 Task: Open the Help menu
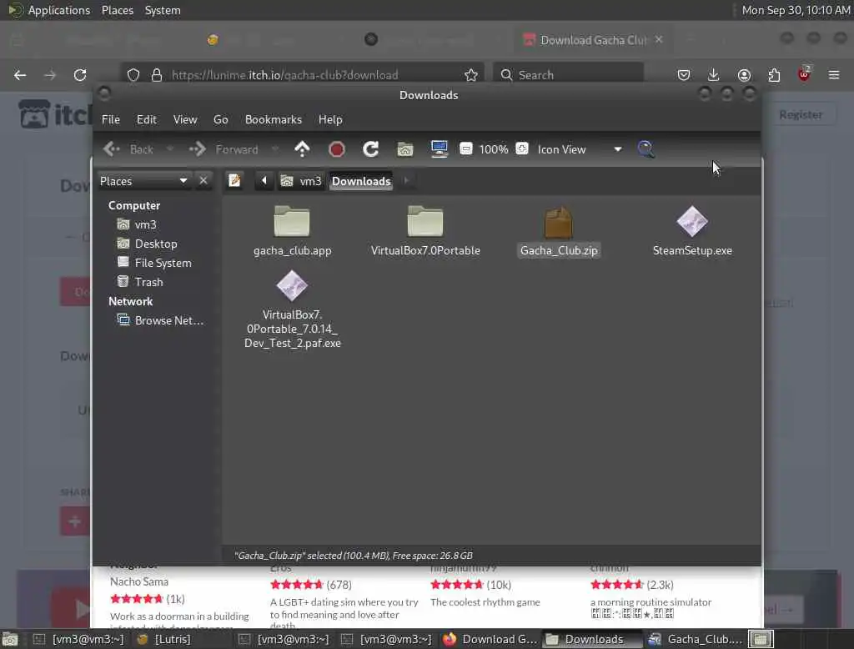click(x=330, y=119)
